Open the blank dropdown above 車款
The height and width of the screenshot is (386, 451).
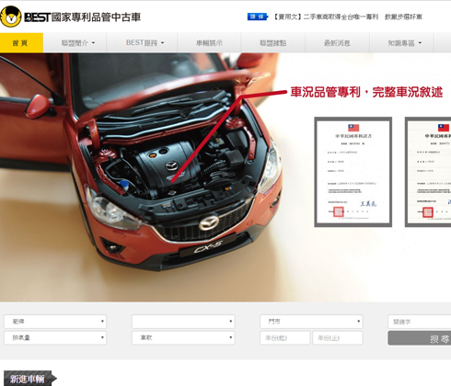click(183, 322)
